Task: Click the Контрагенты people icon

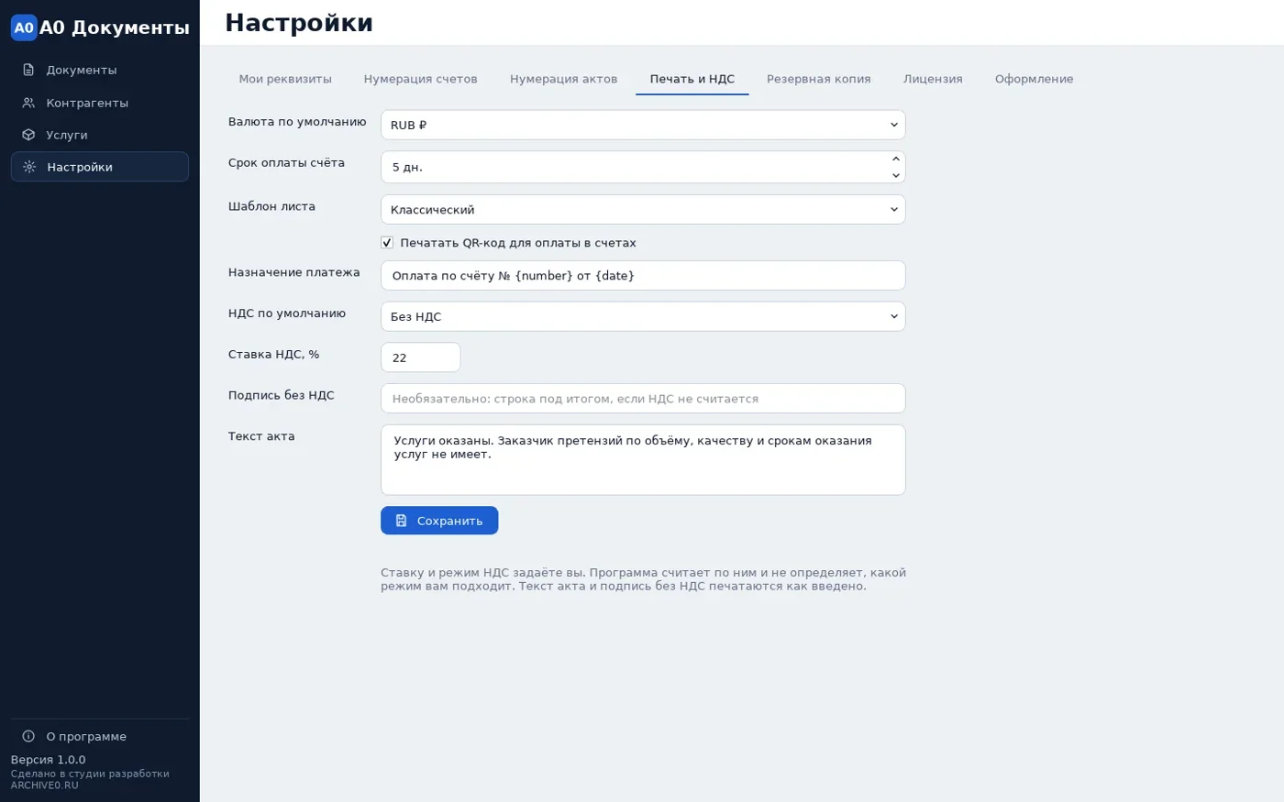Action: 28,103
